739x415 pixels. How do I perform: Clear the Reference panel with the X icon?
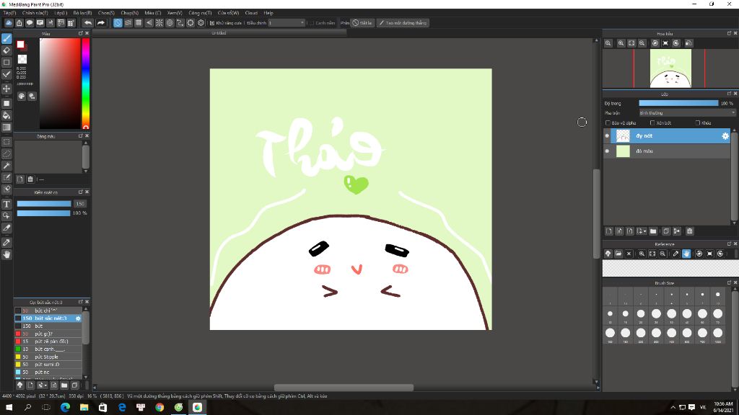click(x=629, y=254)
